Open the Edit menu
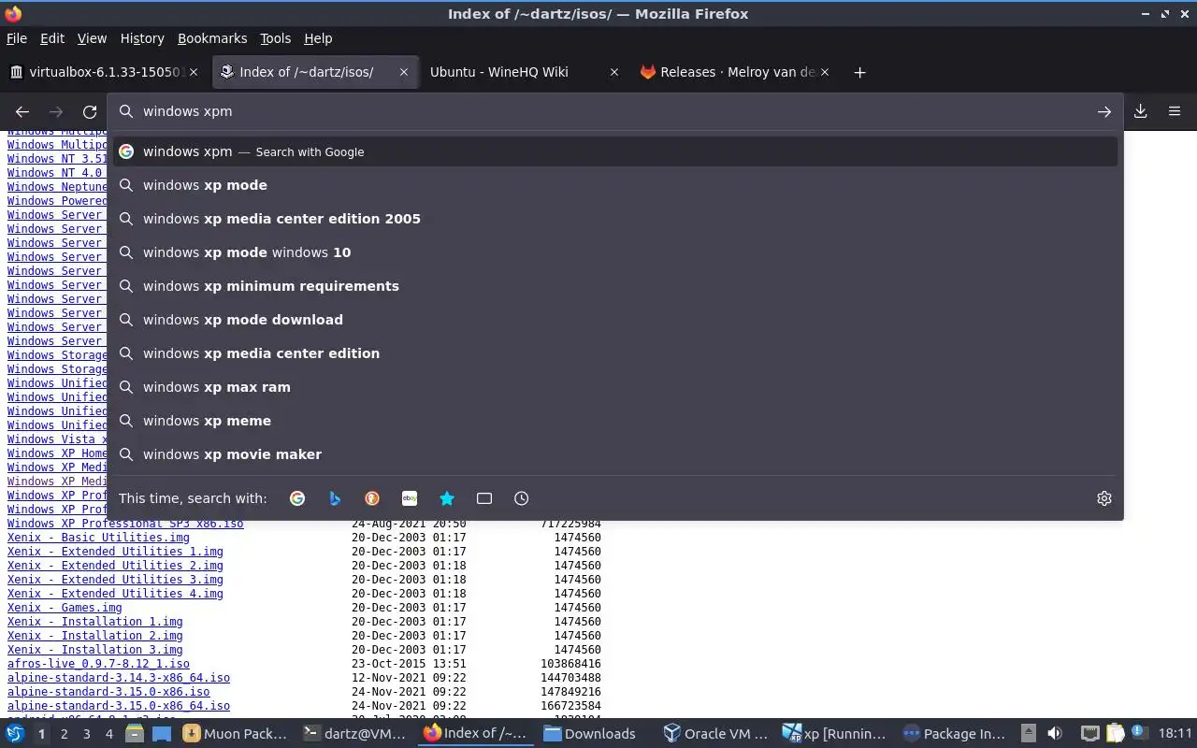Image resolution: width=1197 pixels, height=748 pixels. 52,38
